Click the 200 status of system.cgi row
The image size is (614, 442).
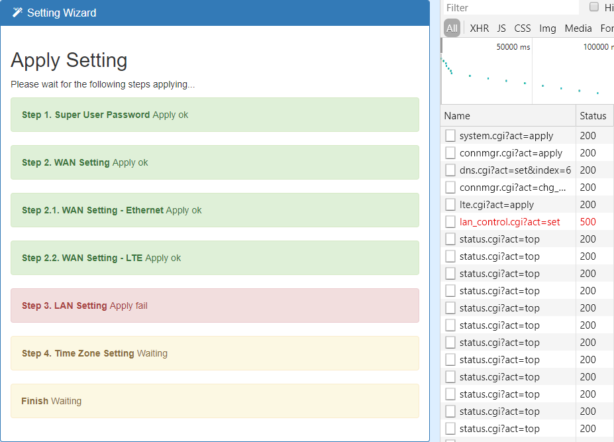(x=588, y=136)
